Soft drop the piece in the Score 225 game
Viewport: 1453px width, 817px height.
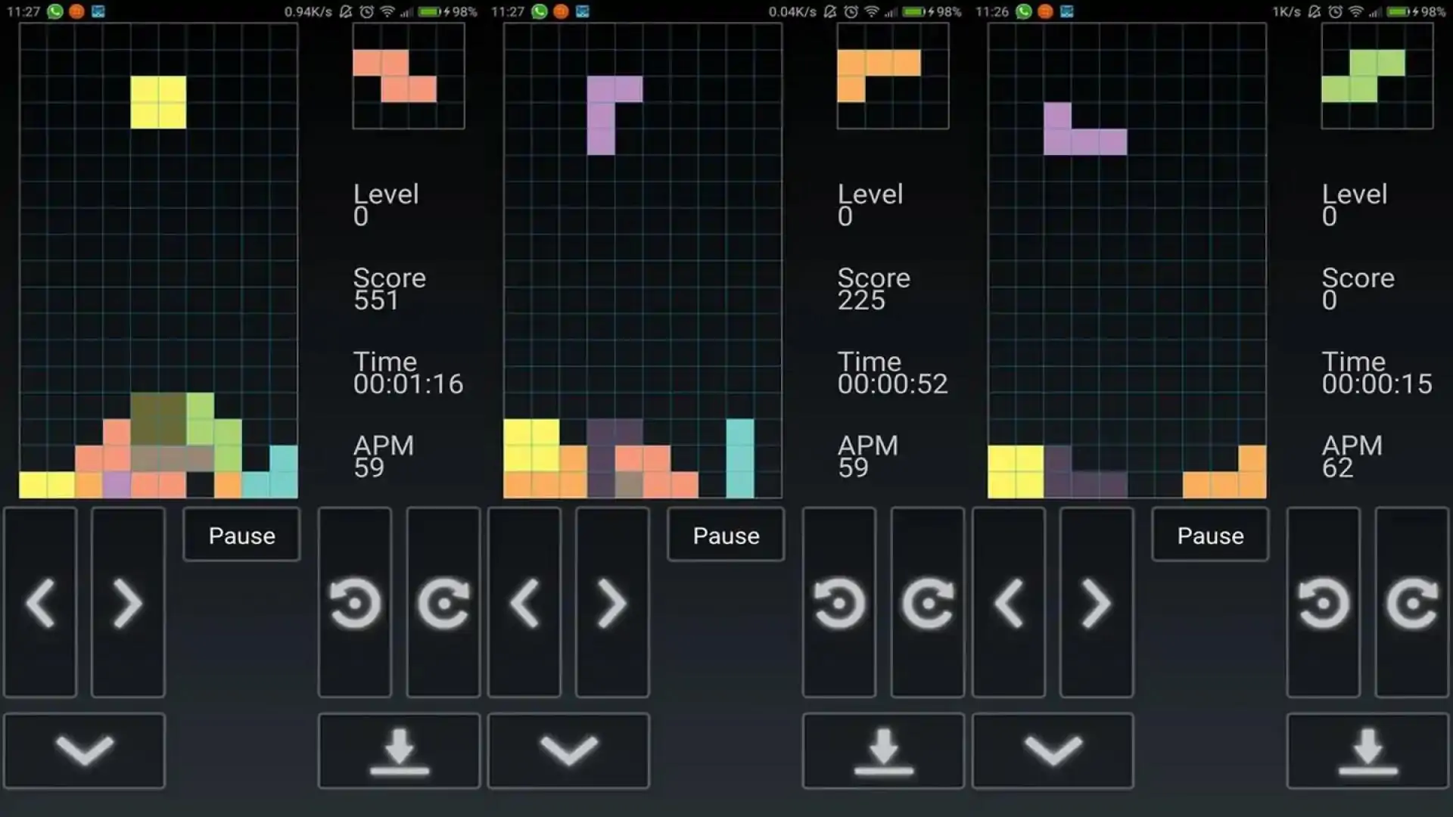coord(569,750)
